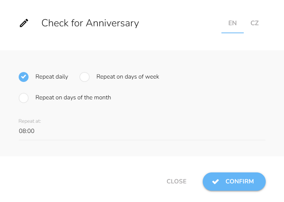Click the blue checkmark in Repeat daily
The image size is (284, 202).
pos(23,77)
